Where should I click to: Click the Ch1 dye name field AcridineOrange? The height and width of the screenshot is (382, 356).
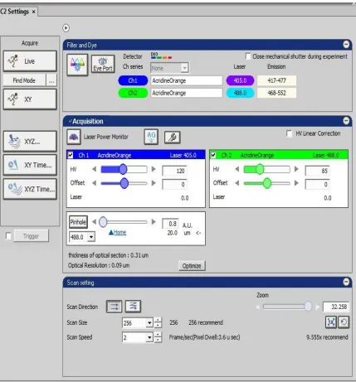pos(187,80)
